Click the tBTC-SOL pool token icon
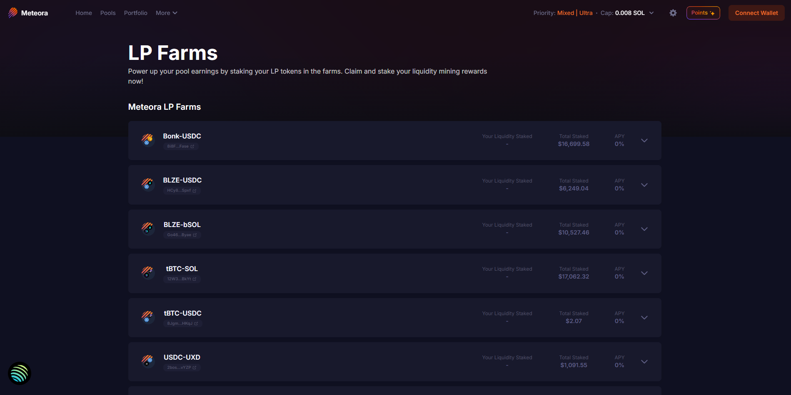 [147, 273]
